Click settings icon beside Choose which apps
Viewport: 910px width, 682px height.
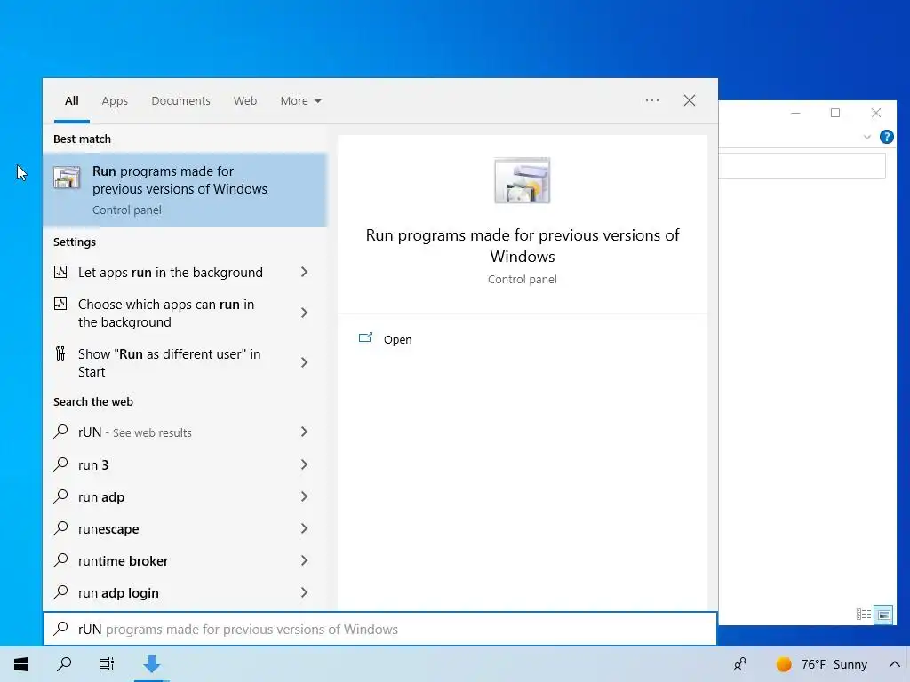[60, 304]
